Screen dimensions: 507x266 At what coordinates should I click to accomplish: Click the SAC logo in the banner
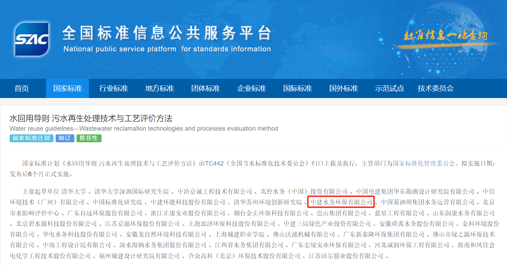tap(32, 39)
